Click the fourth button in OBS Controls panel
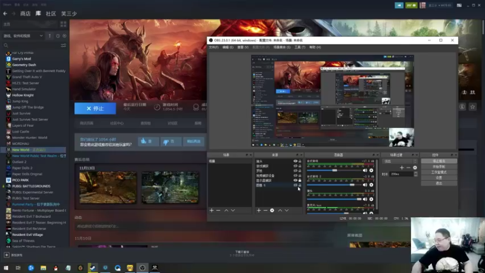Viewport: 485px width, 273px height. pyautogui.click(x=439, y=178)
